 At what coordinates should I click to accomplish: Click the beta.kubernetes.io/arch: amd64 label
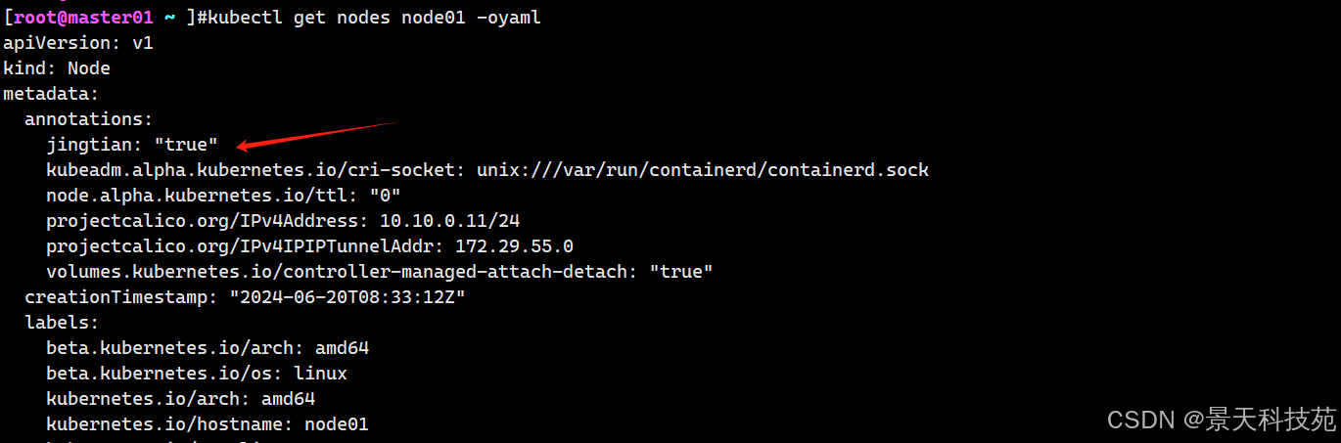(x=208, y=348)
